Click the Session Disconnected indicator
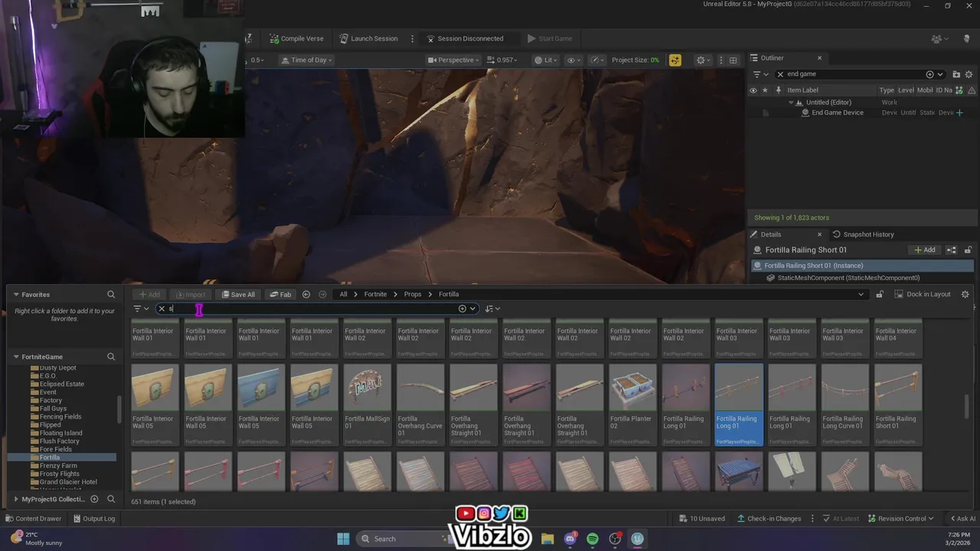980x551 pixels. (465, 38)
